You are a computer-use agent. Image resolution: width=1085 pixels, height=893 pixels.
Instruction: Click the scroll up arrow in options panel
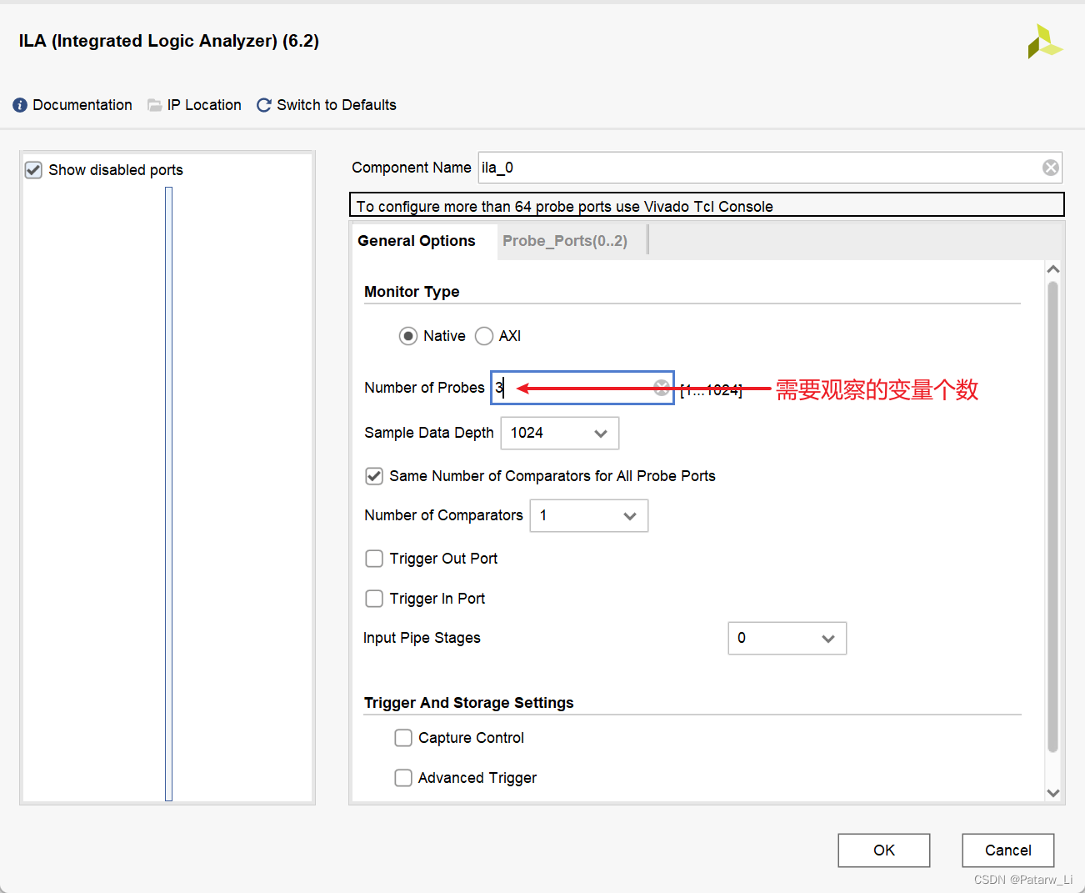(x=1053, y=269)
